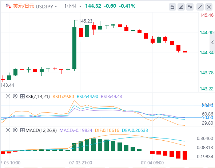Click the -0.19834 MACD axis label
The width and height of the screenshot is (215, 168).
[x=204, y=156]
